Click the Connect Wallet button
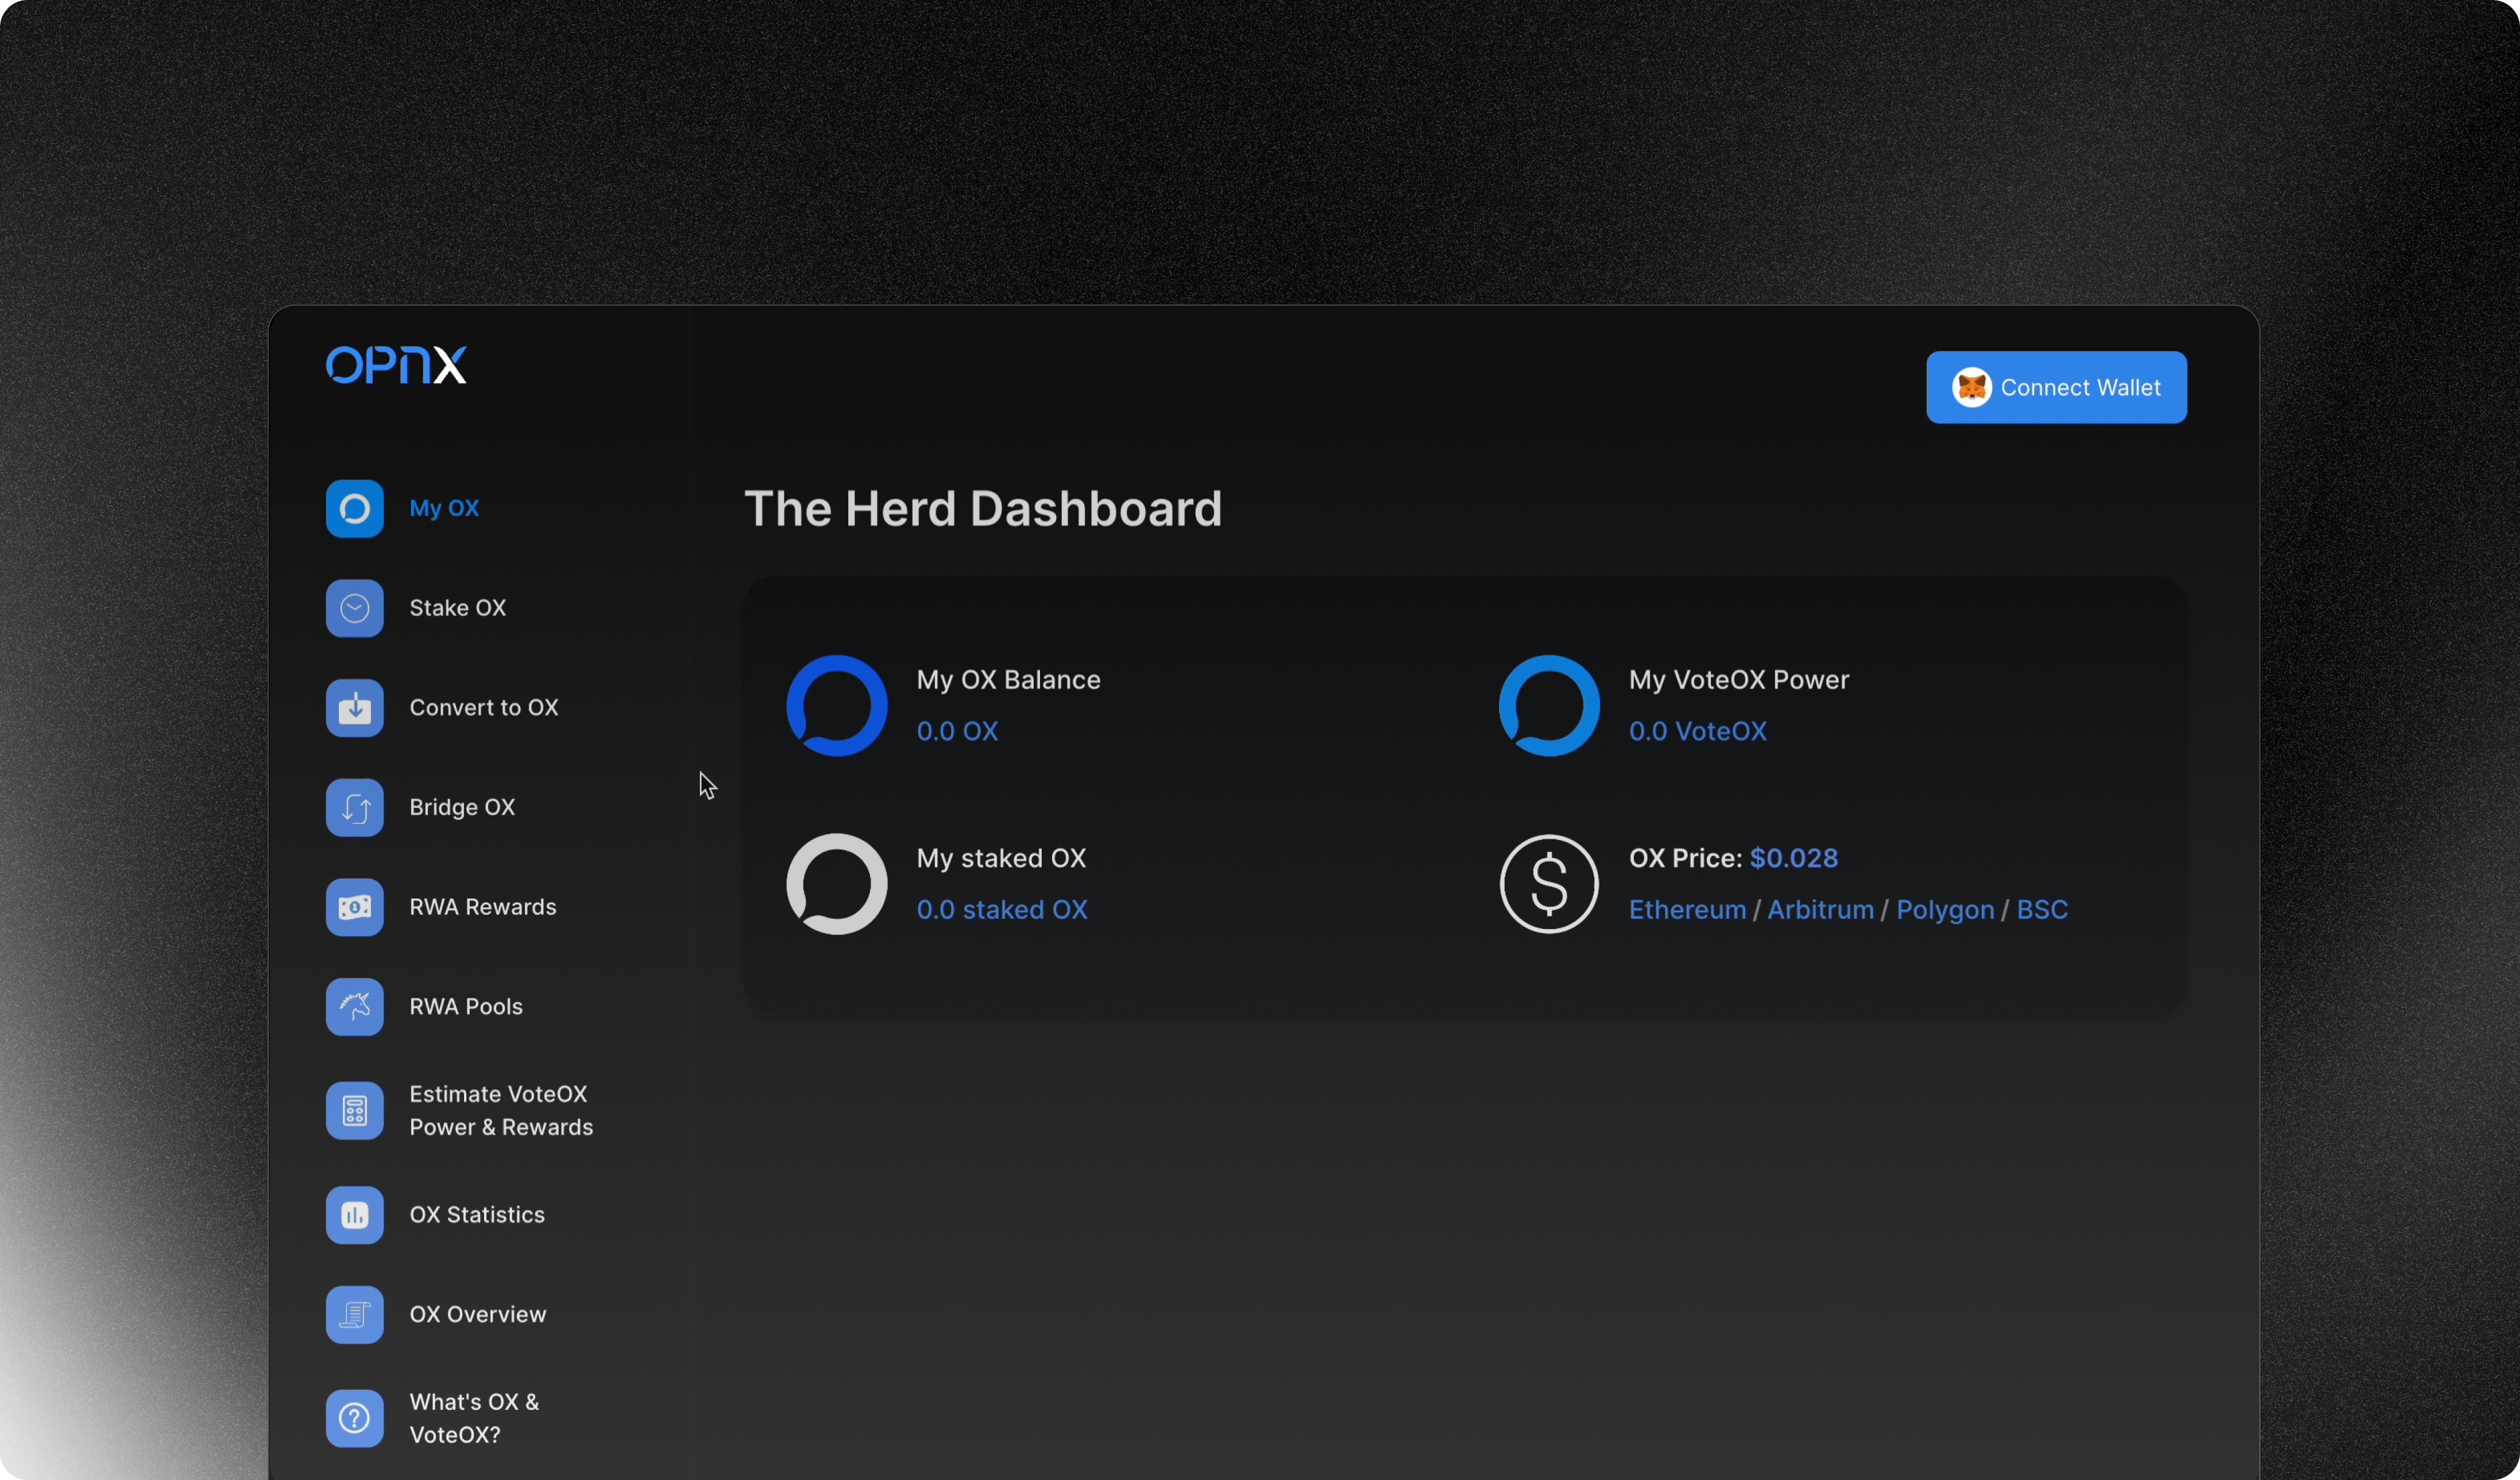 (2056, 387)
